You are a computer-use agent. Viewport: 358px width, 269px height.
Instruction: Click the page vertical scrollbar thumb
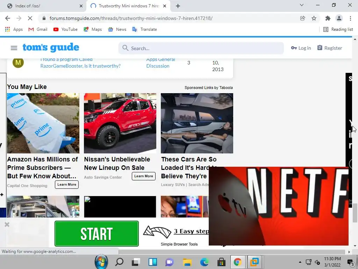pyautogui.click(x=355, y=214)
